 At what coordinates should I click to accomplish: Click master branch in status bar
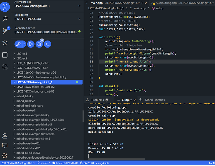pos(44,163)
